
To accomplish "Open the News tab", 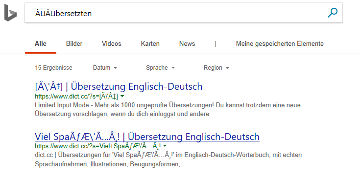I will pyautogui.click(x=187, y=44).
